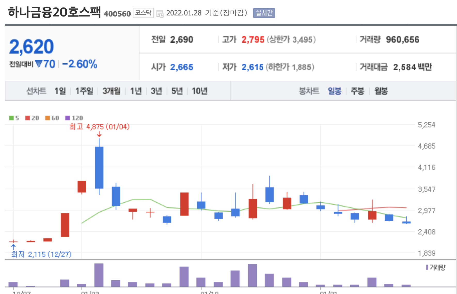
Task: Click the green 5-day moving average swatch
Action: coord(11,118)
